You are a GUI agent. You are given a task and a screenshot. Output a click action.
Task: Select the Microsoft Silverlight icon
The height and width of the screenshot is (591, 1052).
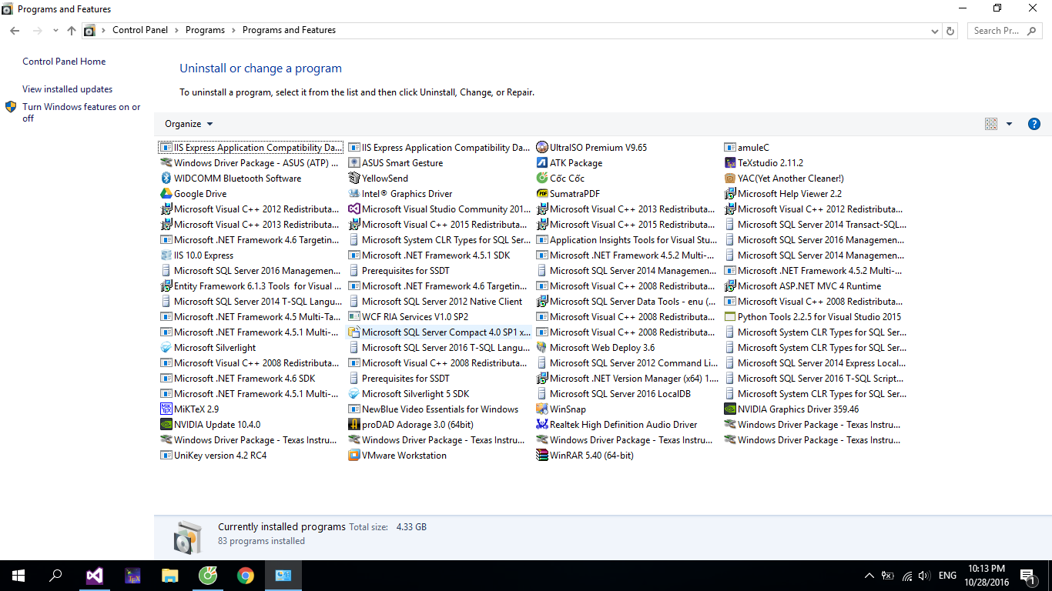point(166,348)
